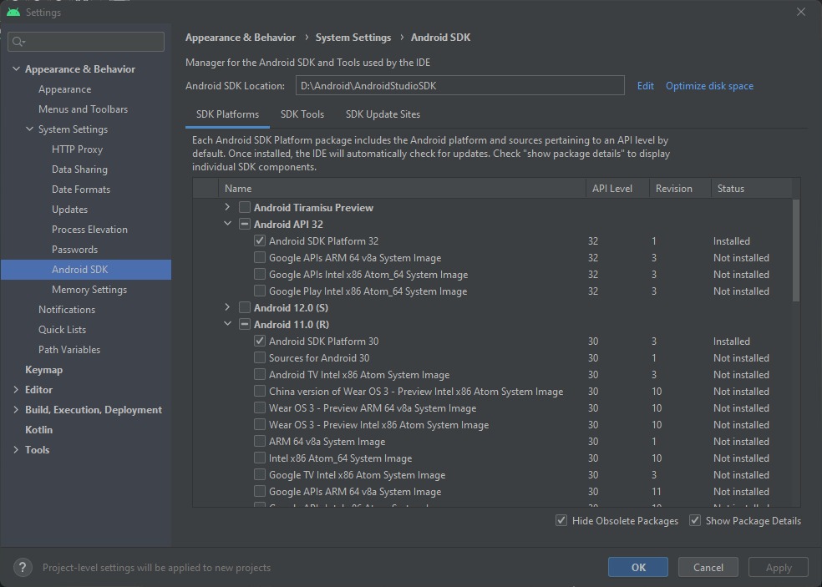
Task: Select Memory Settings in the sidebar
Action: point(89,290)
